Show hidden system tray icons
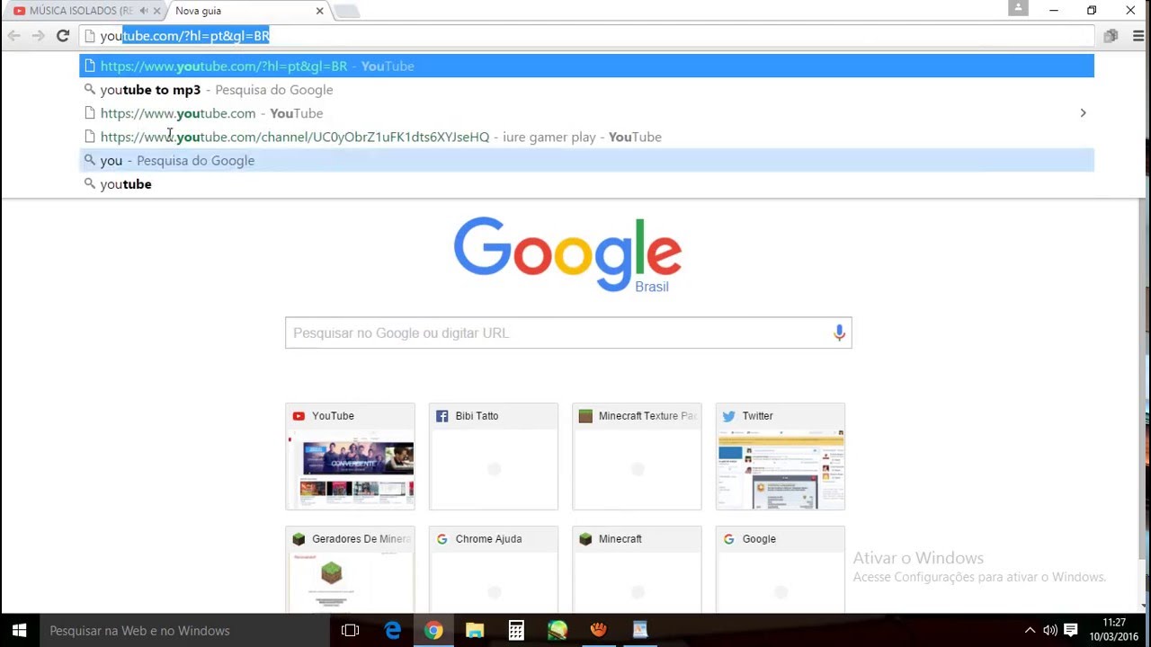 tap(1030, 630)
